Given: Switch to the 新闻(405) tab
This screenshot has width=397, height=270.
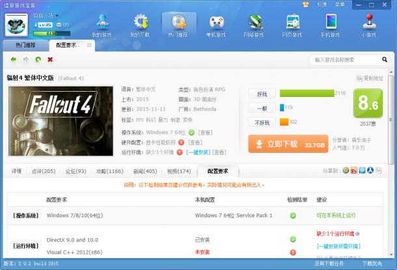Looking at the screenshot, I should point(145,171).
